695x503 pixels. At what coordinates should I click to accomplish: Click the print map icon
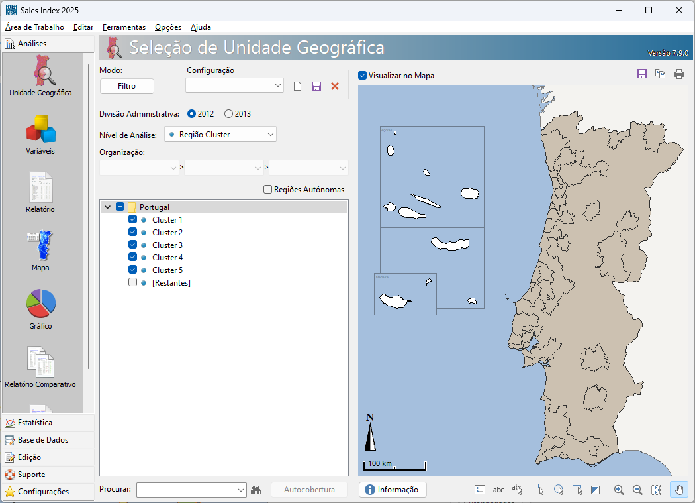click(679, 74)
